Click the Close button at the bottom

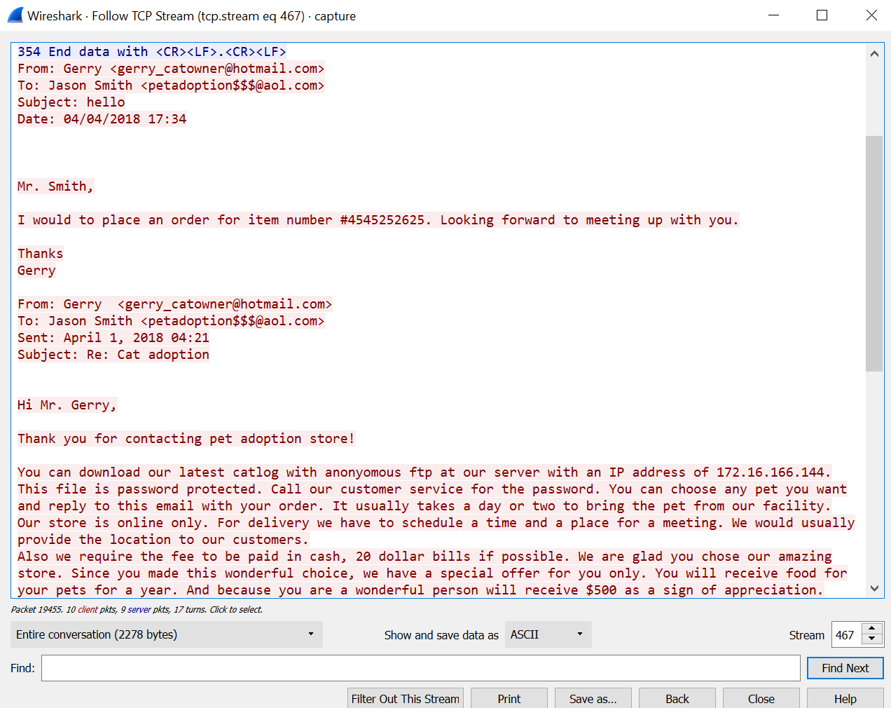761,698
